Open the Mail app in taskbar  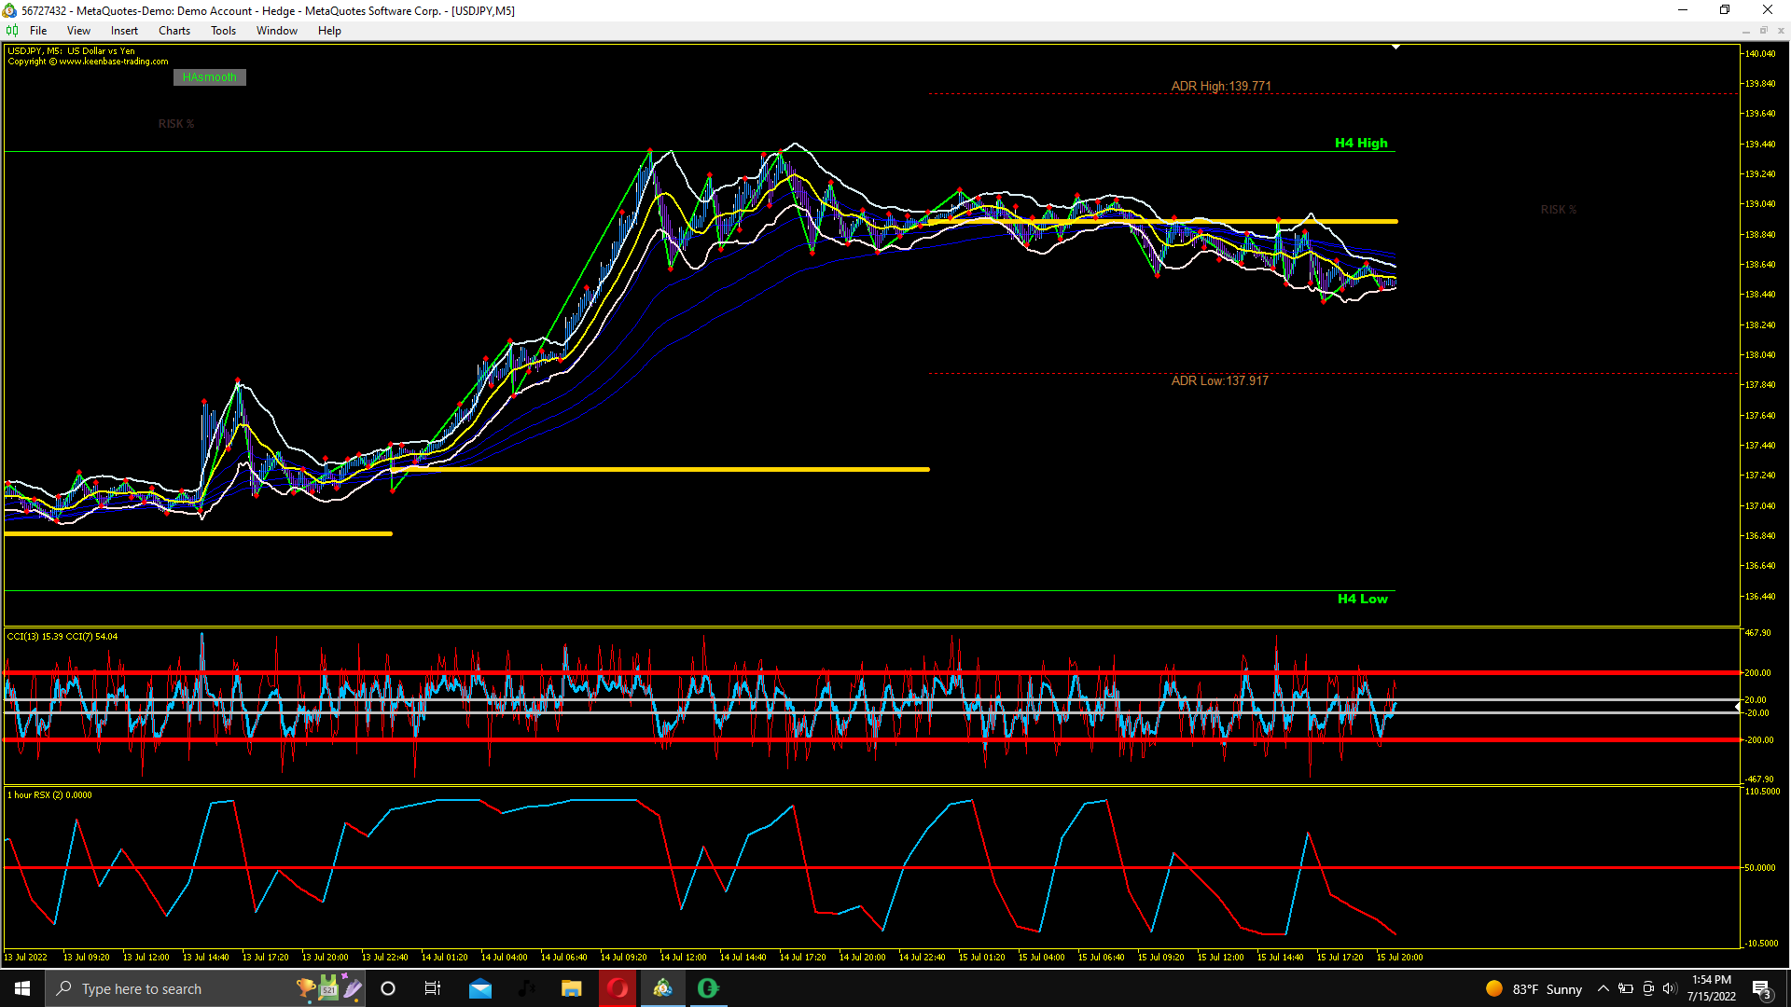tap(480, 988)
